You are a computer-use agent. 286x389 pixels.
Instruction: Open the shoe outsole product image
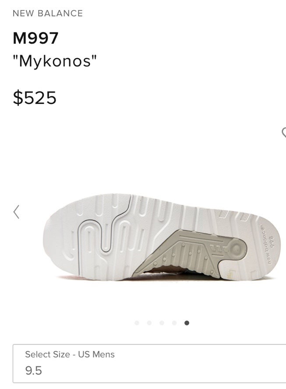coord(162,237)
